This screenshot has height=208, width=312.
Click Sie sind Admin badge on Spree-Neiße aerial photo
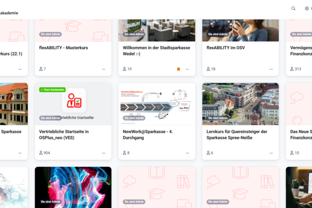[x=218, y=118]
